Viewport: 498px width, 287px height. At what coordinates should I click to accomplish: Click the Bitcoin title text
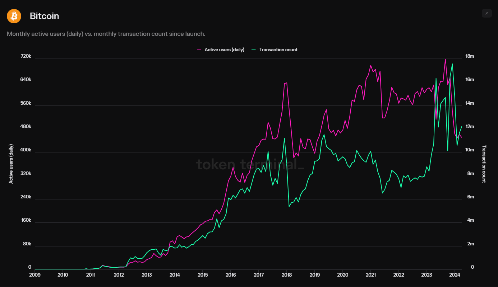pos(44,16)
